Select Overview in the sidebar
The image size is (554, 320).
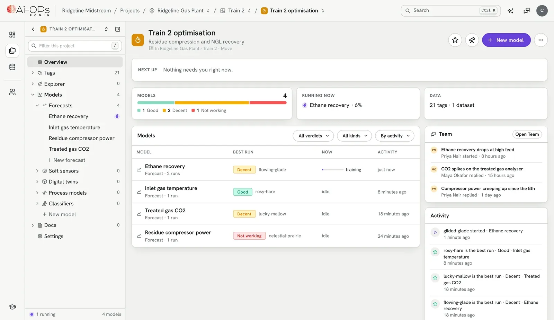[x=75, y=62]
